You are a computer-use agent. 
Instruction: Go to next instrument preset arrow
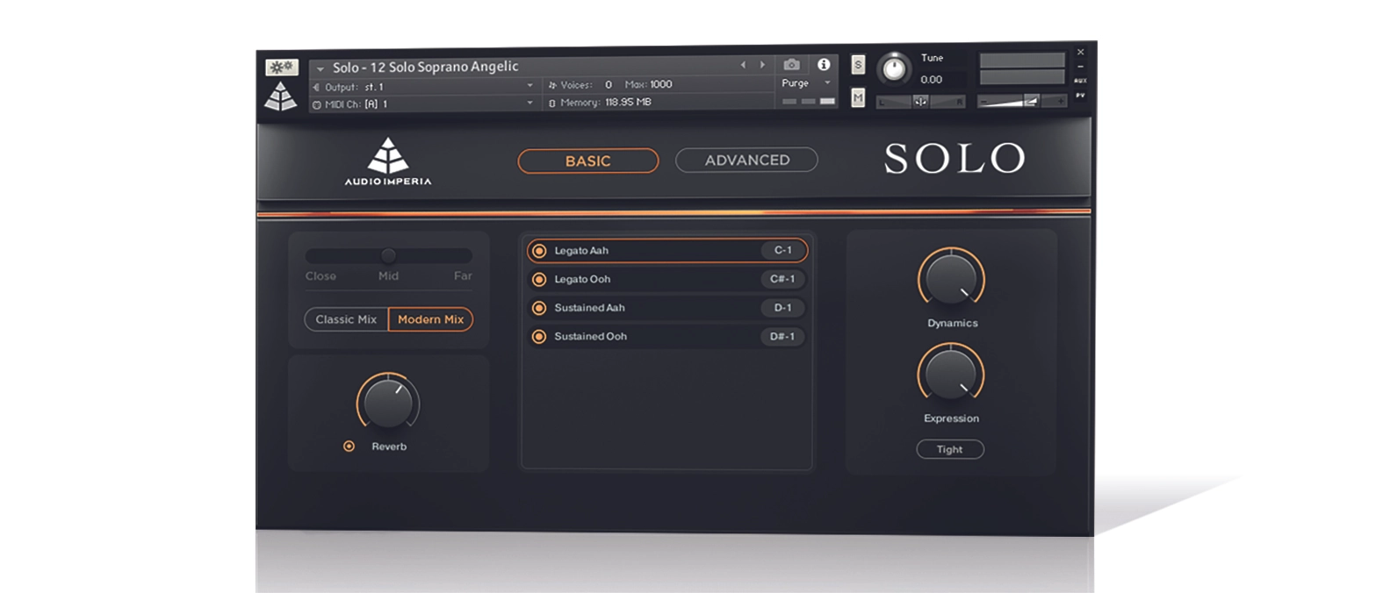point(762,65)
